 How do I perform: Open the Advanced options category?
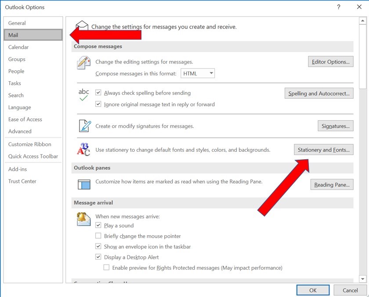[33, 131]
